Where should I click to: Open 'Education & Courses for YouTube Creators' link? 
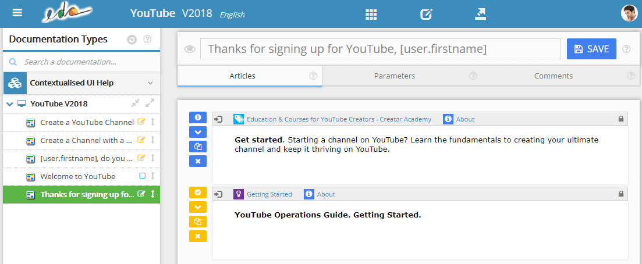339,119
